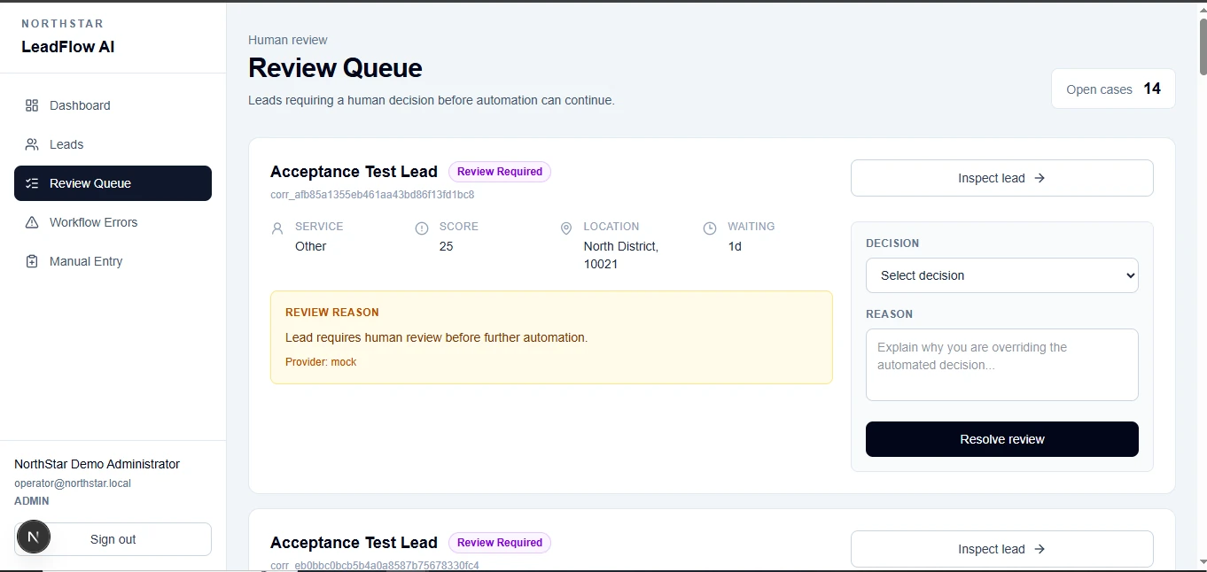
Task: Click the score value 25
Action: pos(446,246)
